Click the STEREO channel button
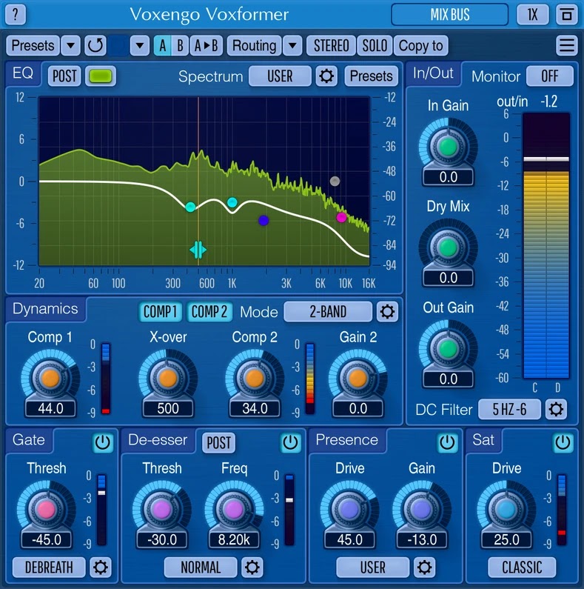 331,45
